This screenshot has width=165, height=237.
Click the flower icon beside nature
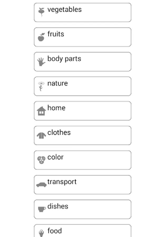(41, 86)
